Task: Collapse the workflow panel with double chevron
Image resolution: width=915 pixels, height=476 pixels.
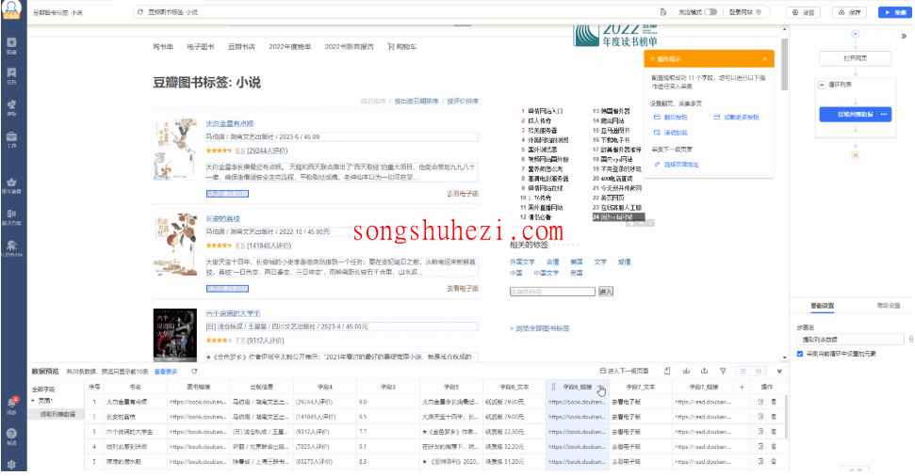Action: click(x=904, y=36)
